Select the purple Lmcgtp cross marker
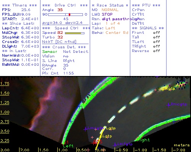 click(x=86, y=129)
